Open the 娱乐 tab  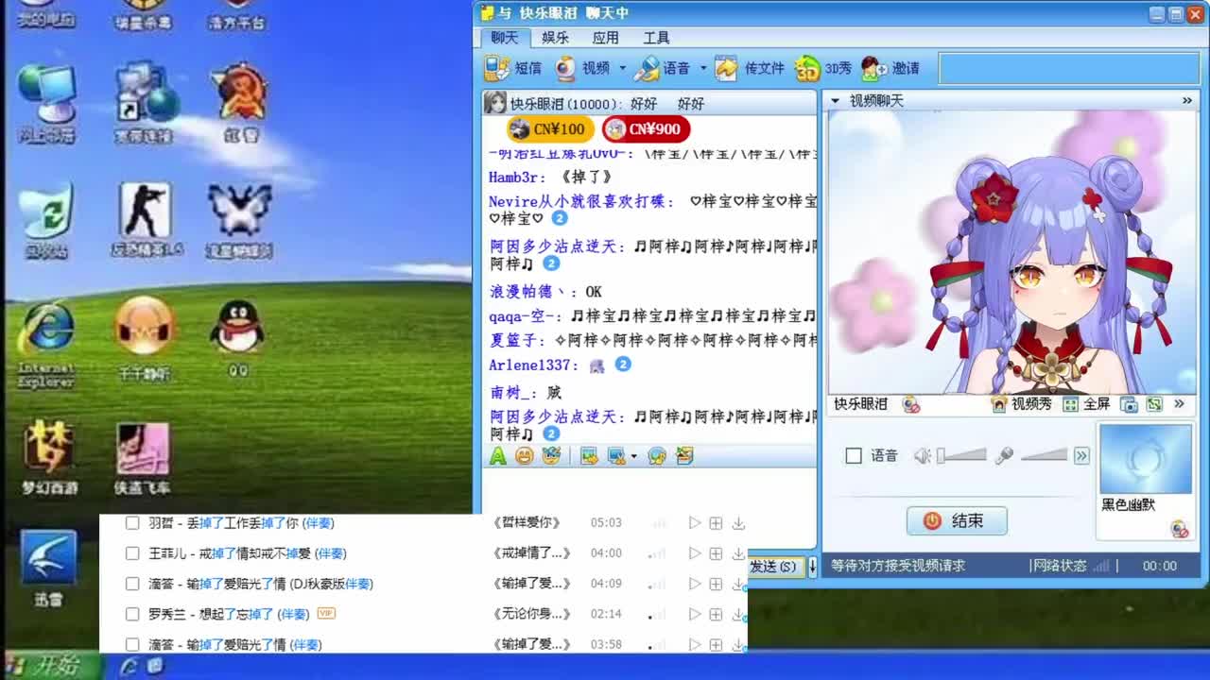click(555, 38)
